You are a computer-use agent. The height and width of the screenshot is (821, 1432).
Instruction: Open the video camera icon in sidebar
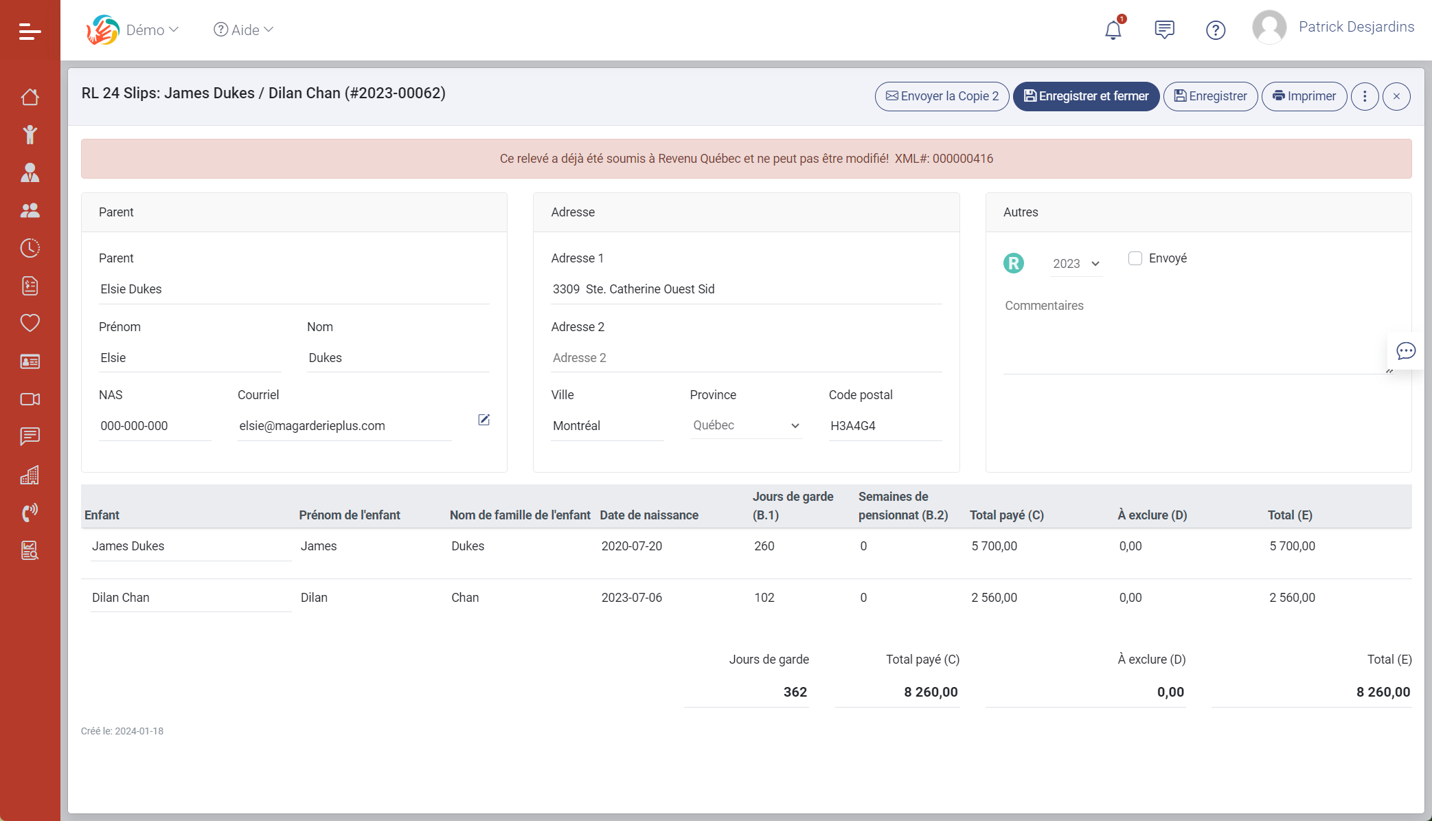click(30, 399)
